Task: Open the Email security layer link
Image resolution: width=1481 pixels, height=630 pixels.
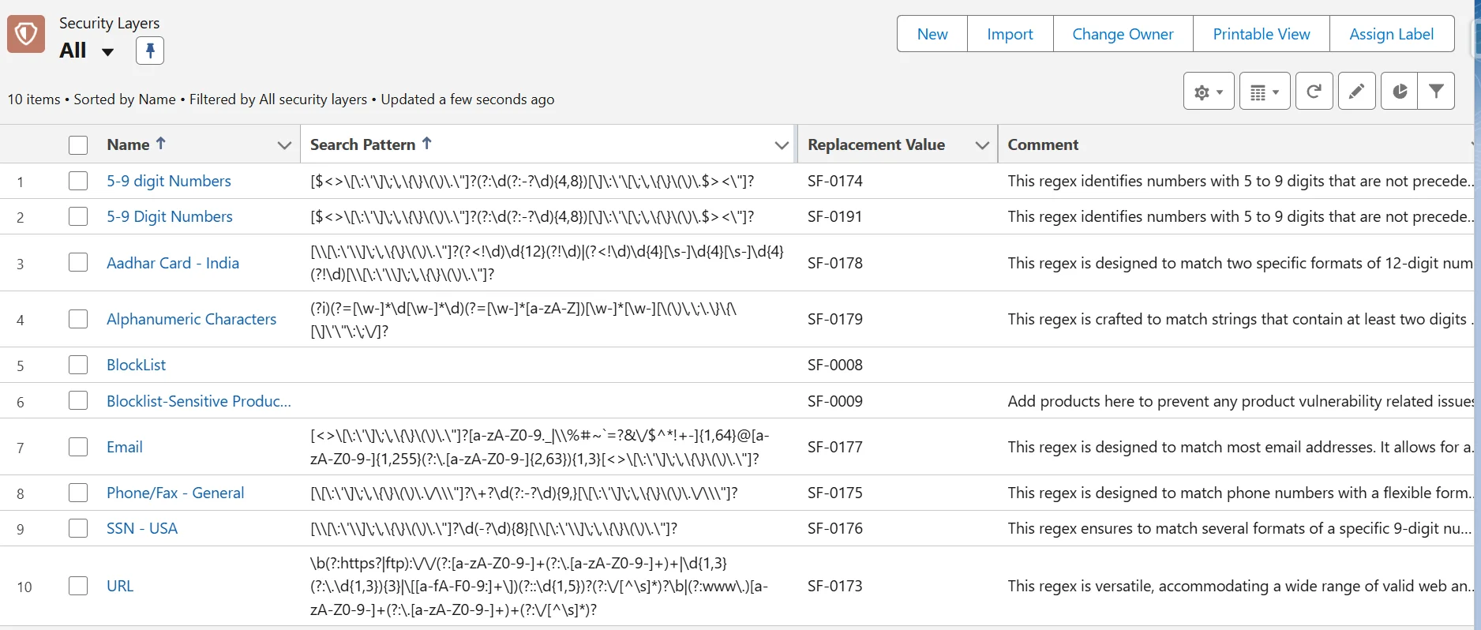Action: click(x=125, y=447)
